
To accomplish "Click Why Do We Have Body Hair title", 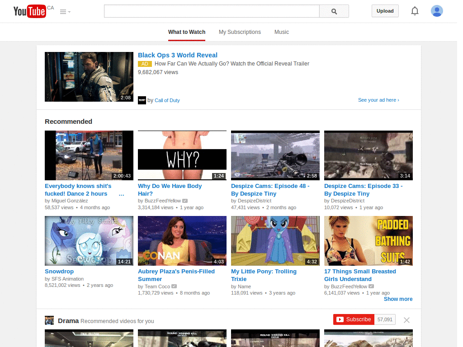I will click(x=170, y=190).
